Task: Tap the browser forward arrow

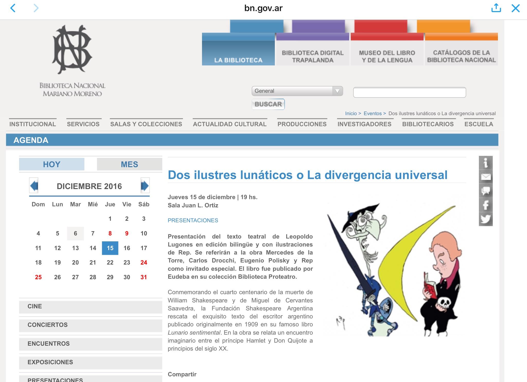Action: pyautogui.click(x=36, y=8)
